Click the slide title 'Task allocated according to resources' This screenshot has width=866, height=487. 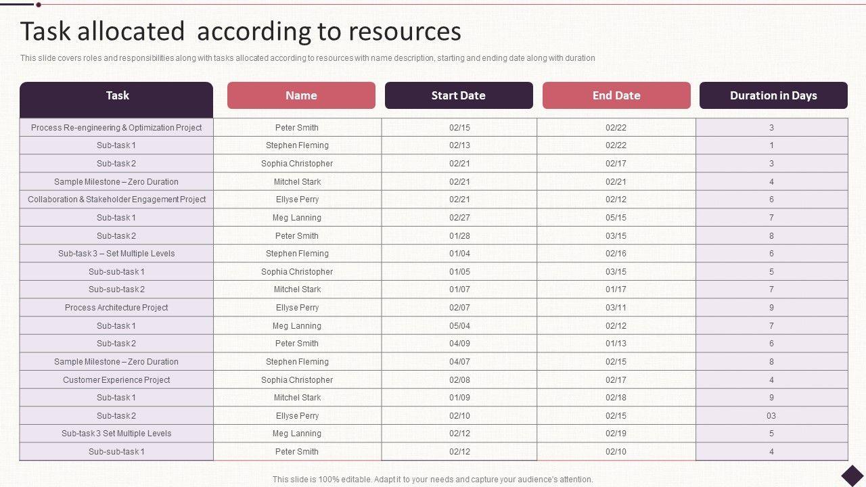pos(241,32)
